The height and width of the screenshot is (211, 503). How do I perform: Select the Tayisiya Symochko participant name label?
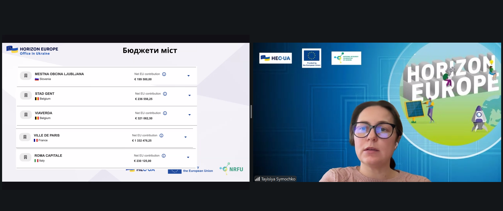(278, 179)
